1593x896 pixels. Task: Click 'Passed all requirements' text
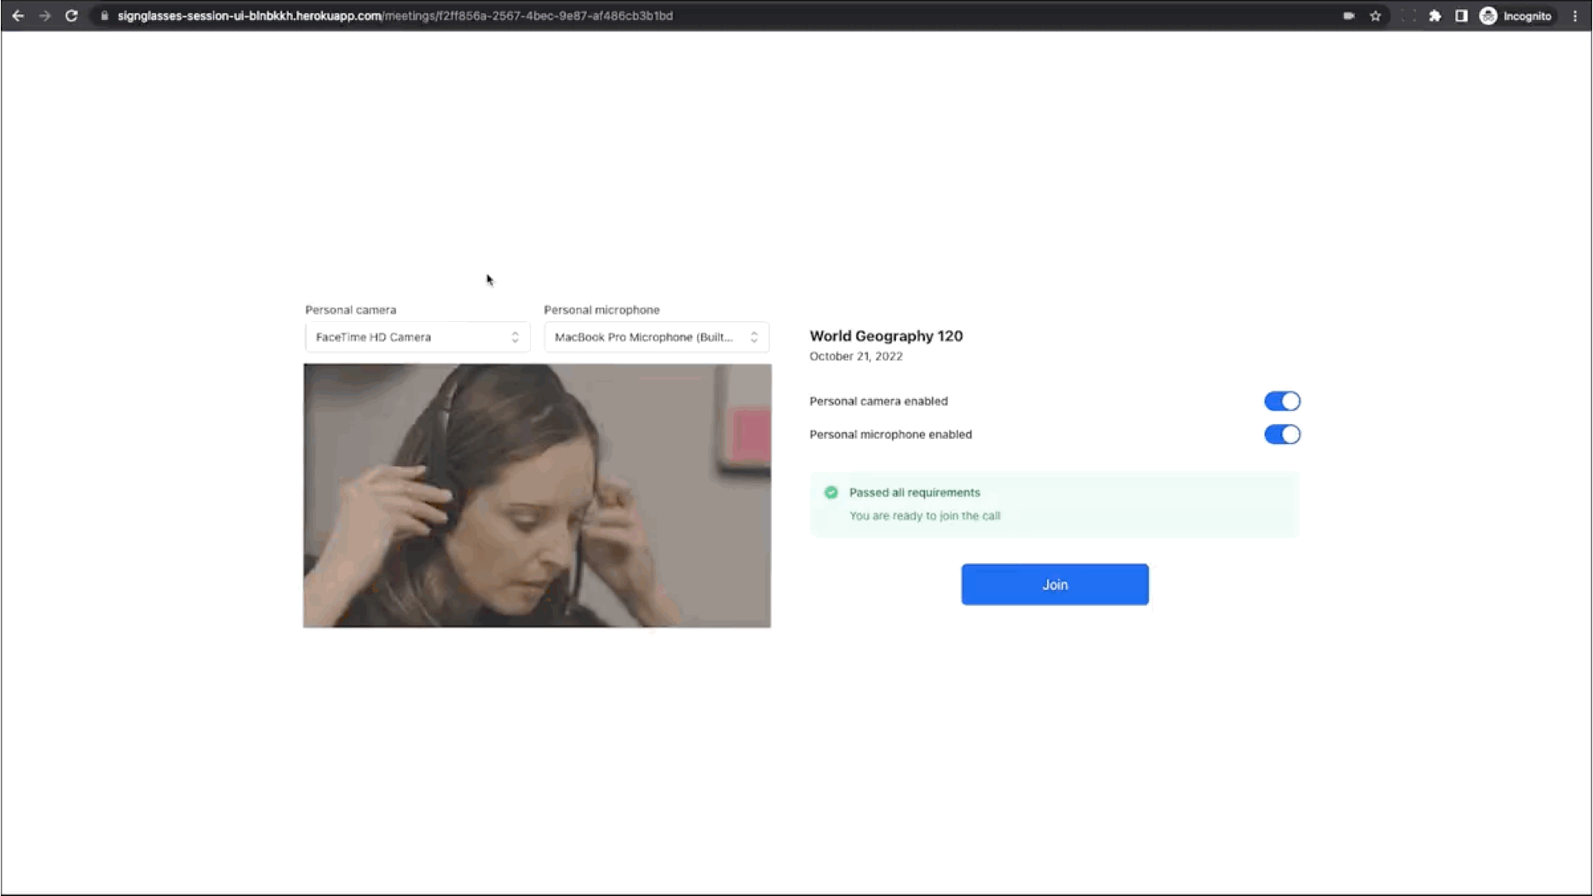pyautogui.click(x=914, y=493)
